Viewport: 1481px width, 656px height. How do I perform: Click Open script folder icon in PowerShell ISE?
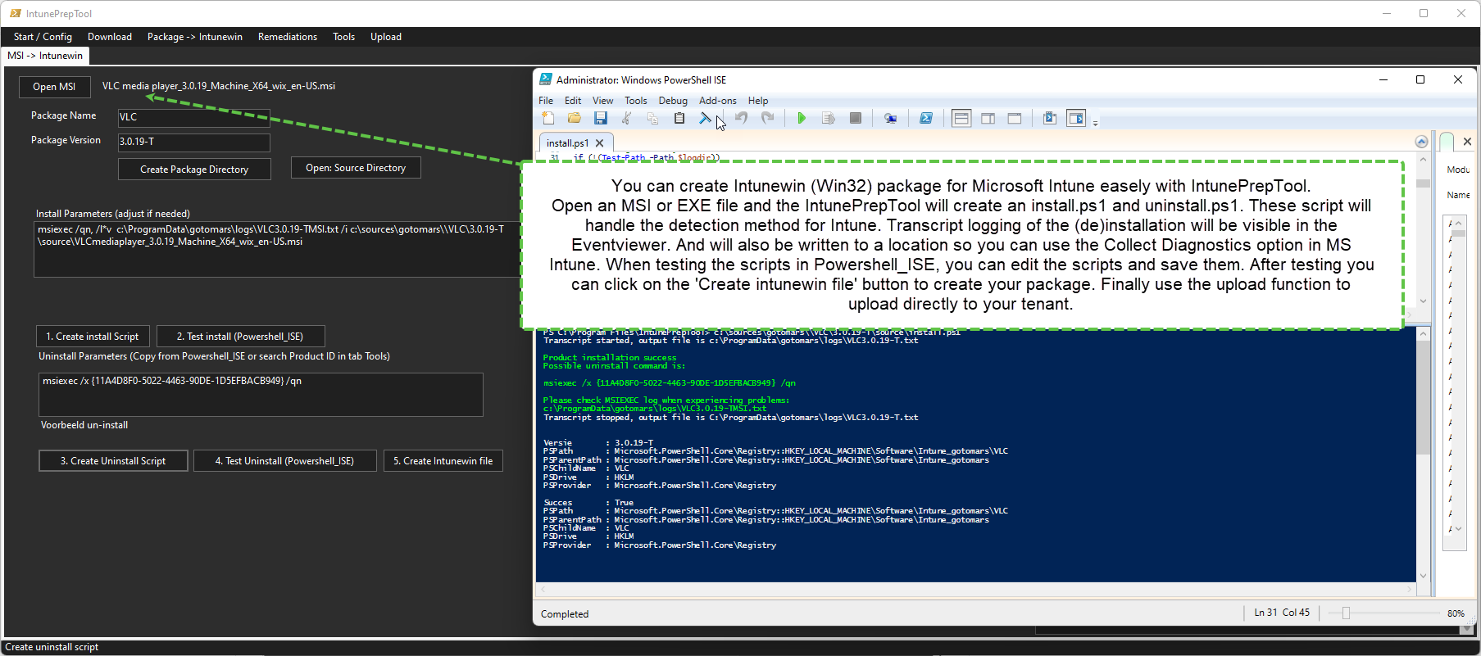(575, 119)
